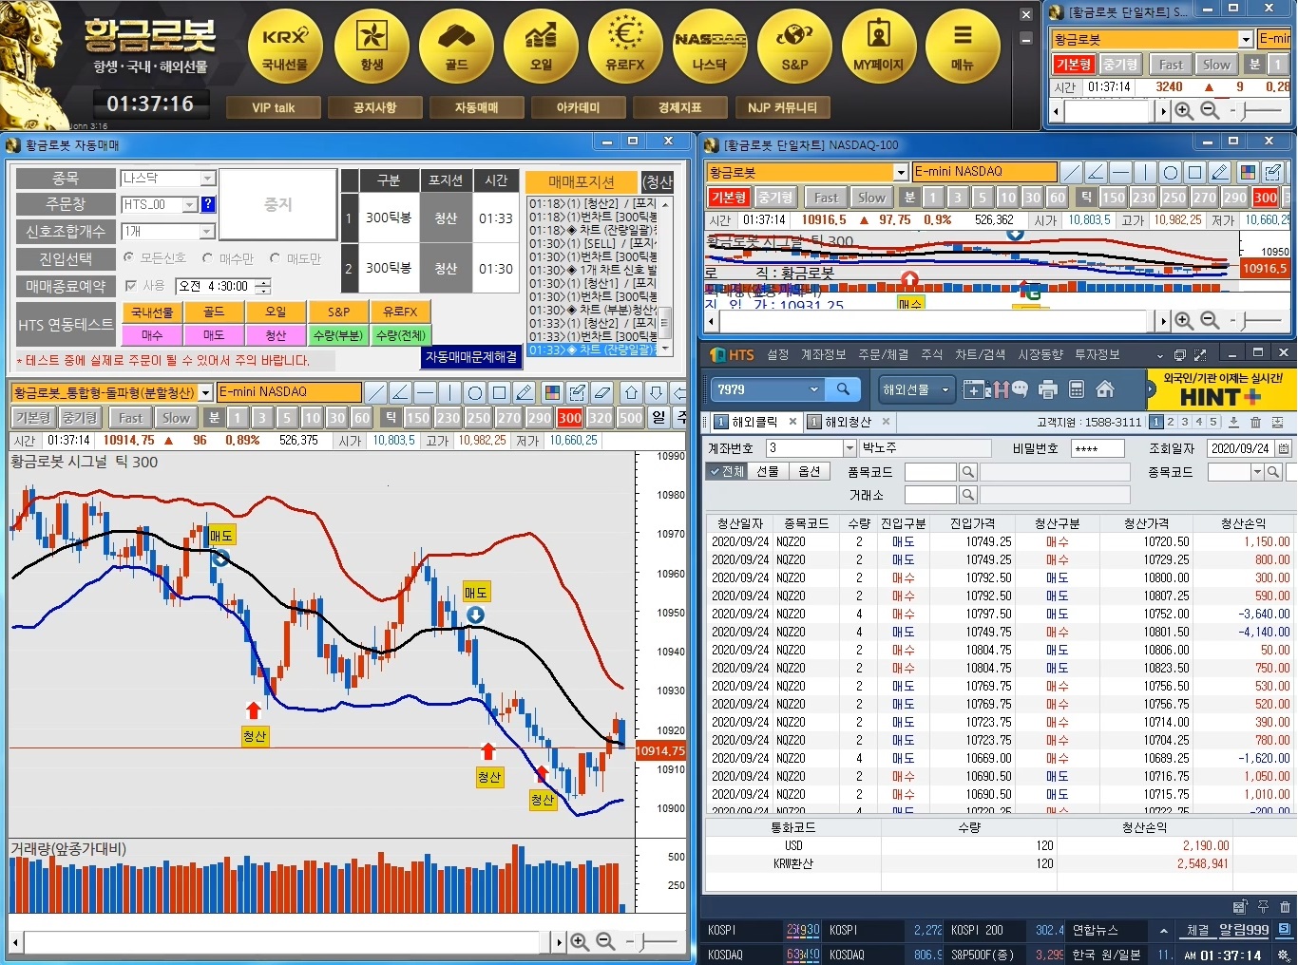Open the 황금로봇 dropdown in NASDAQ-100 chart window
This screenshot has height=965, width=1298.
point(901,172)
